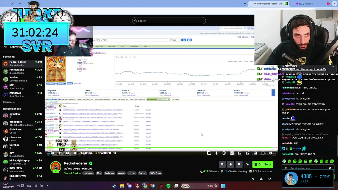338x190 pixels.
Task: Click the sparkle icon in player controls
Action: click(x=216, y=153)
